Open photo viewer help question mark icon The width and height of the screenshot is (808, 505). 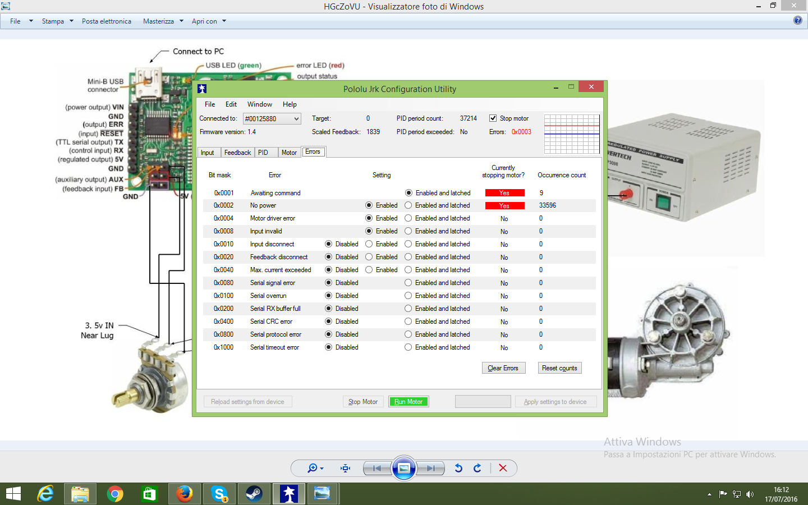pyautogui.click(x=798, y=20)
